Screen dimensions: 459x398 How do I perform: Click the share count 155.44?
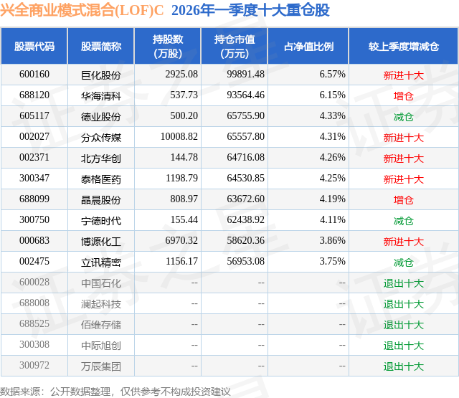click(184, 219)
